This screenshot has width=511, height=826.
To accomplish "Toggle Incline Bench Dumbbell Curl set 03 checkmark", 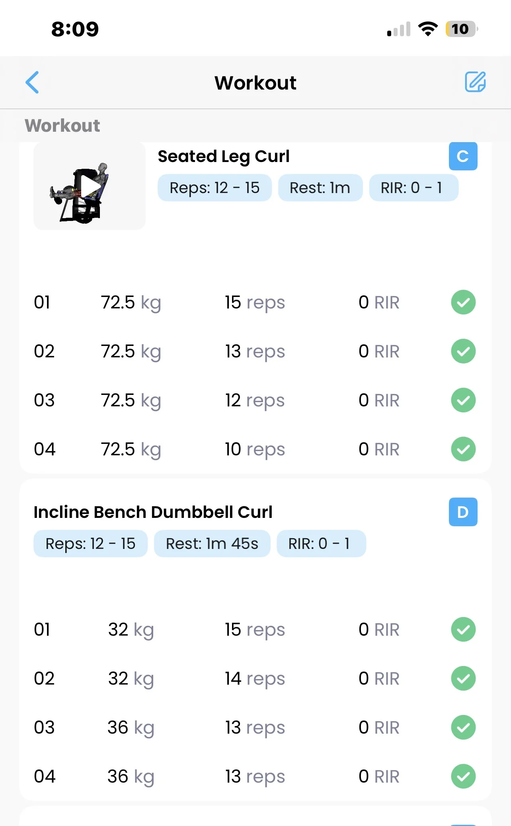I will 463,727.
